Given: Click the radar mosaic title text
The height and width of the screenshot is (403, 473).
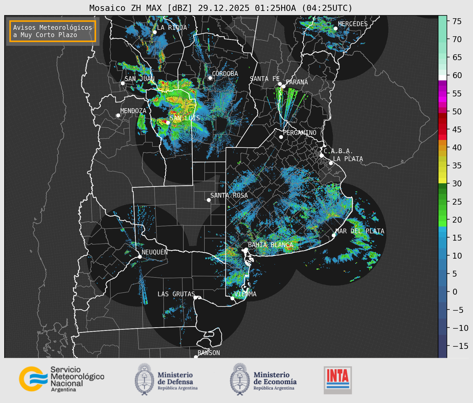Looking at the screenshot, I should click(x=221, y=8).
